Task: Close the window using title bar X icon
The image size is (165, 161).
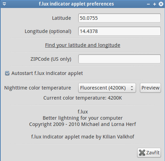Action: (x=161, y=4)
